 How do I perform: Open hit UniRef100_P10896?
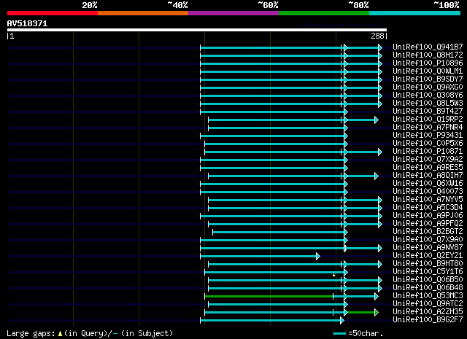tap(428, 63)
